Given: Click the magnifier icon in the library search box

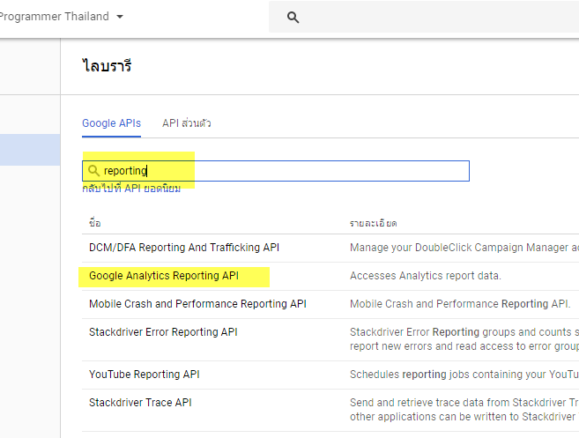Looking at the screenshot, I should coord(93,171).
